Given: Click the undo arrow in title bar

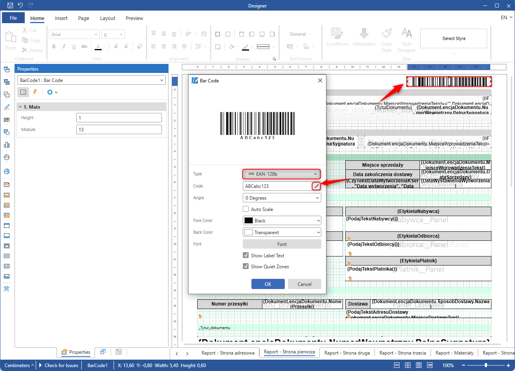Looking at the screenshot, I should (x=20, y=5).
